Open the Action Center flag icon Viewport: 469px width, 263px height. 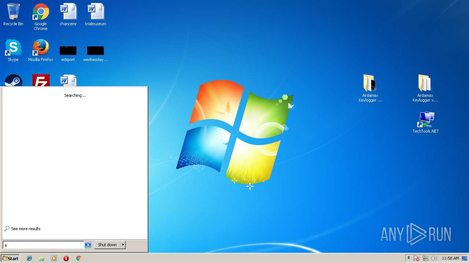pos(417,258)
